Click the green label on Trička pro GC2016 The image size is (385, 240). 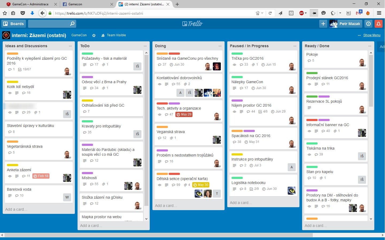click(237, 54)
